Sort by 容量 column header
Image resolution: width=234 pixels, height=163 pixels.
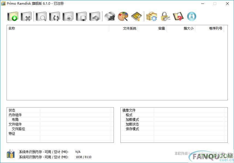point(152,28)
